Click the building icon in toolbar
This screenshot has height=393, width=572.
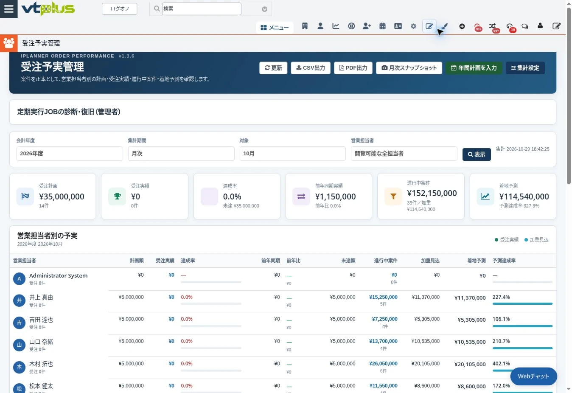(x=305, y=26)
